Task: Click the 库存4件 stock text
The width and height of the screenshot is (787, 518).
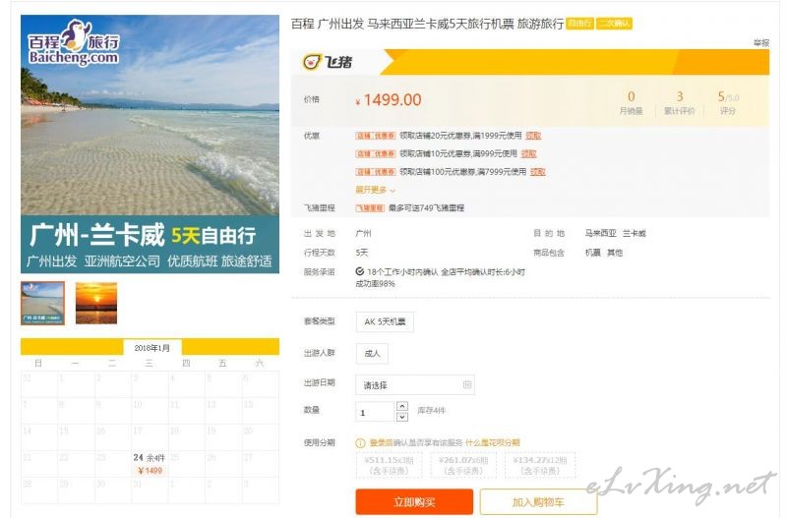Action: tap(431, 410)
